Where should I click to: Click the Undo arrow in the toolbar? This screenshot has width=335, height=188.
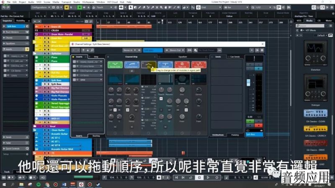[x=4, y=8]
